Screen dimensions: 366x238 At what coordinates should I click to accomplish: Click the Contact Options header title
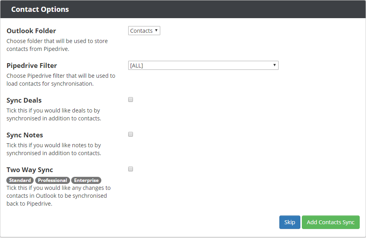(x=40, y=9)
